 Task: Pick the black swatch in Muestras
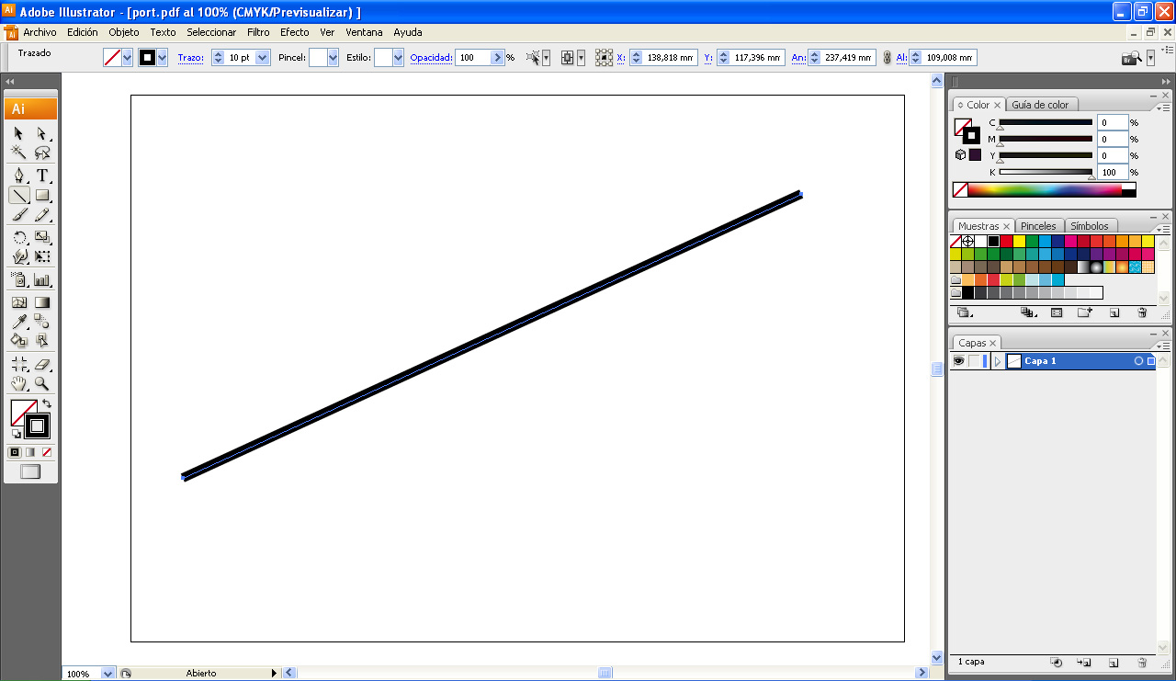(x=994, y=241)
